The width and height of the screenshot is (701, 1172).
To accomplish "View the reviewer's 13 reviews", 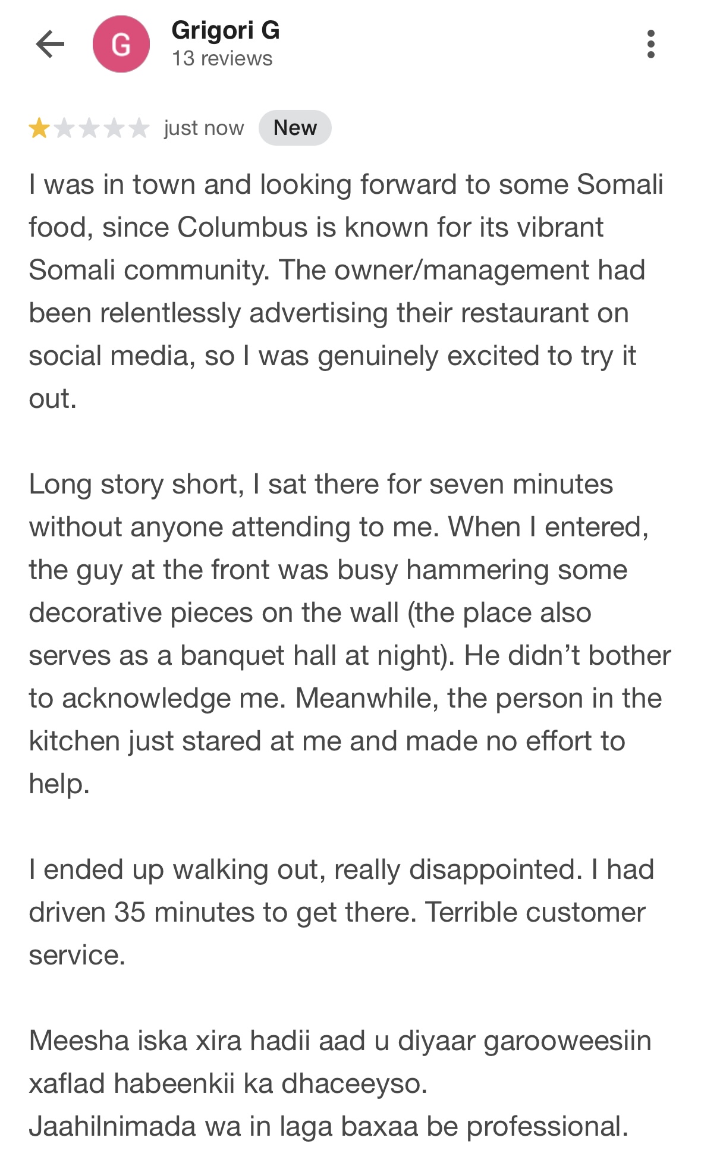I will (x=222, y=58).
